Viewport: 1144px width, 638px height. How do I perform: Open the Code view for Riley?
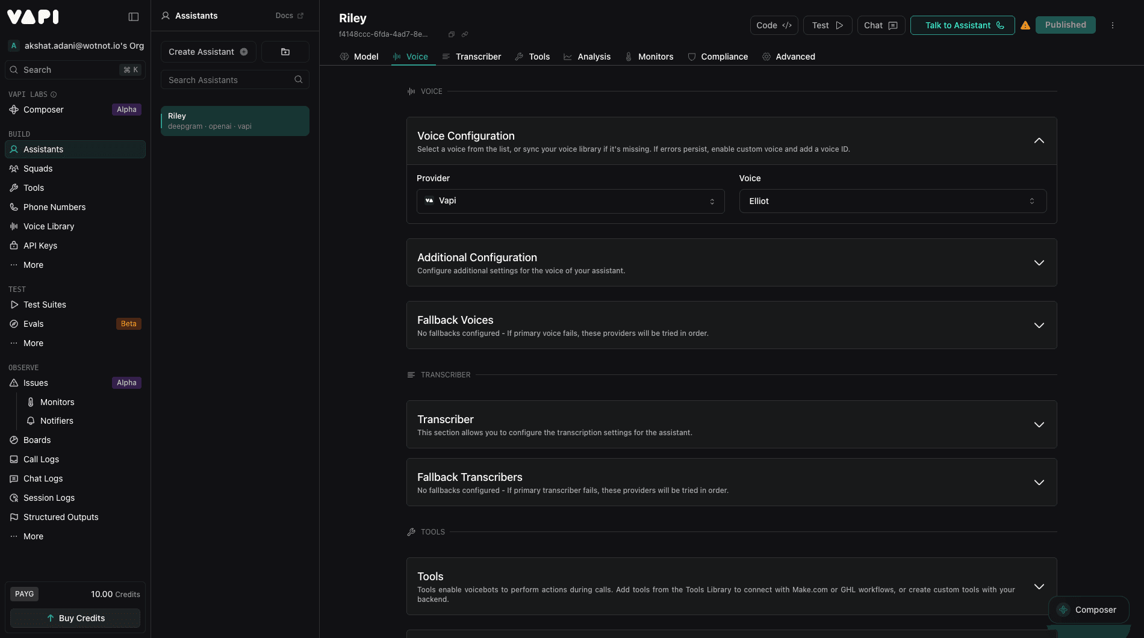(x=774, y=25)
